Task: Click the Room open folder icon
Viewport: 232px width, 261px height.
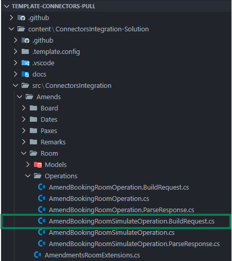Action: click(33, 153)
